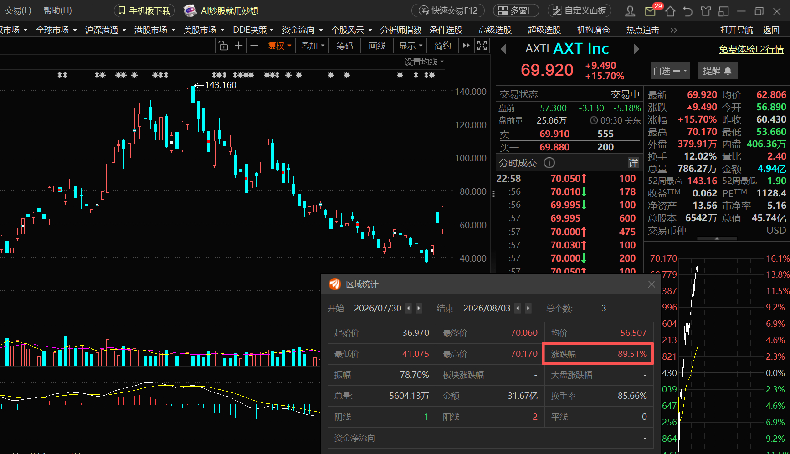Expand 沪深港通 menu
Image resolution: width=790 pixels, height=454 pixels.
pos(105,30)
